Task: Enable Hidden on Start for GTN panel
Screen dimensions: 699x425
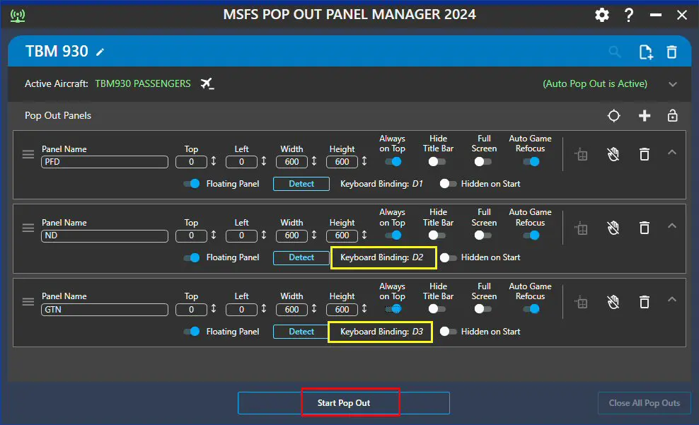Action: (x=448, y=332)
